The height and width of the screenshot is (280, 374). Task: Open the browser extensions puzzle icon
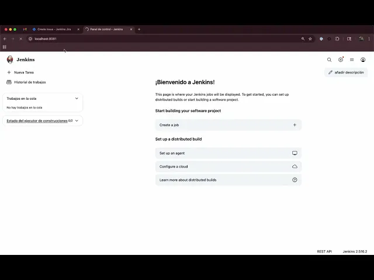tap(337, 39)
